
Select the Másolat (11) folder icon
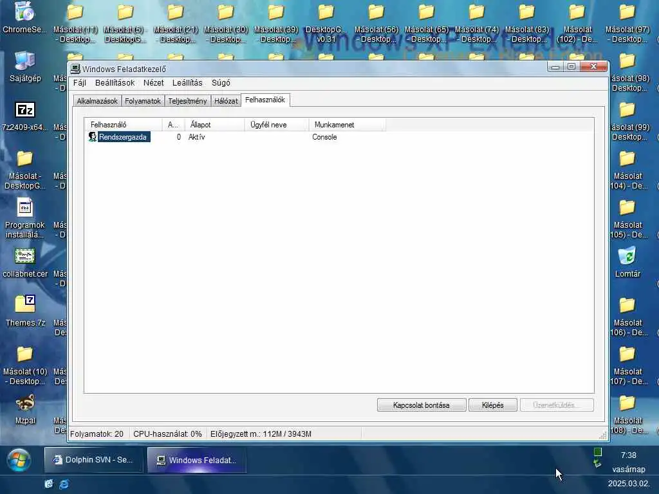[75, 23]
